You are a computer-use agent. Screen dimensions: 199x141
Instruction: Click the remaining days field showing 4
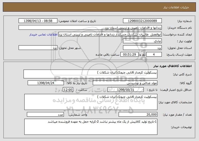(154, 55)
